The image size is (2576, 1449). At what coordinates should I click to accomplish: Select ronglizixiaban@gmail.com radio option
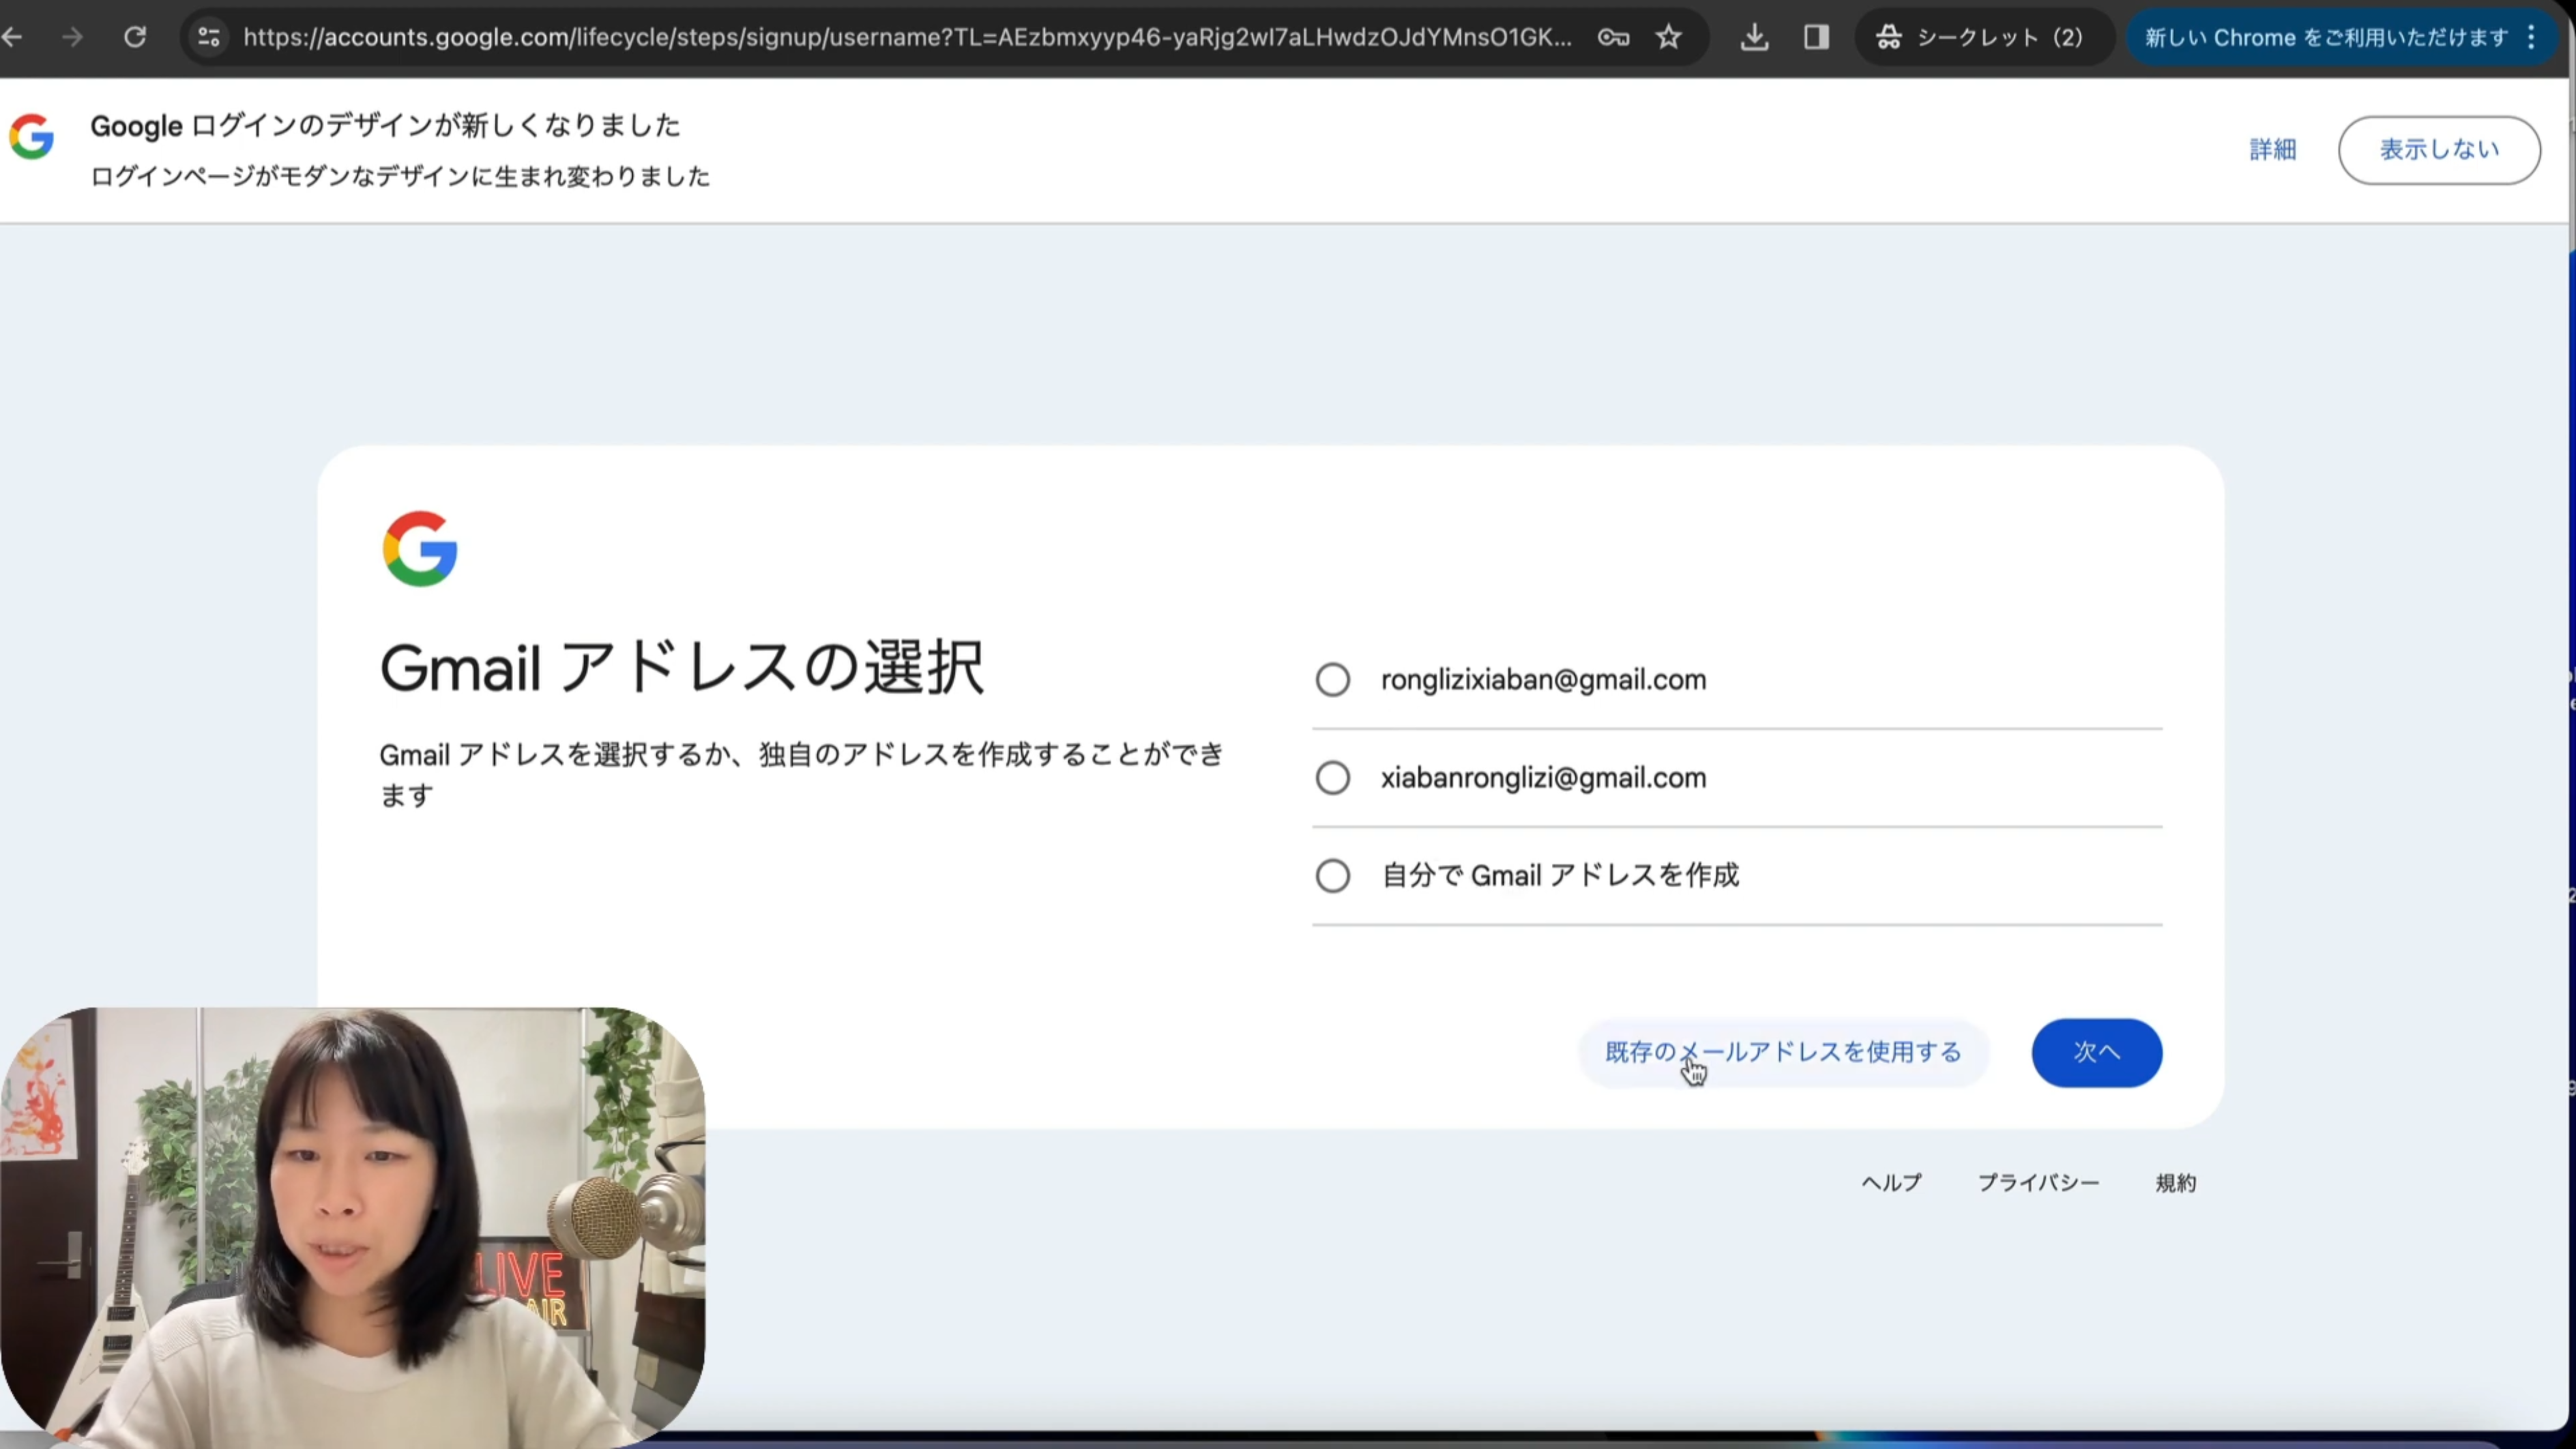click(x=1332, y=680)
